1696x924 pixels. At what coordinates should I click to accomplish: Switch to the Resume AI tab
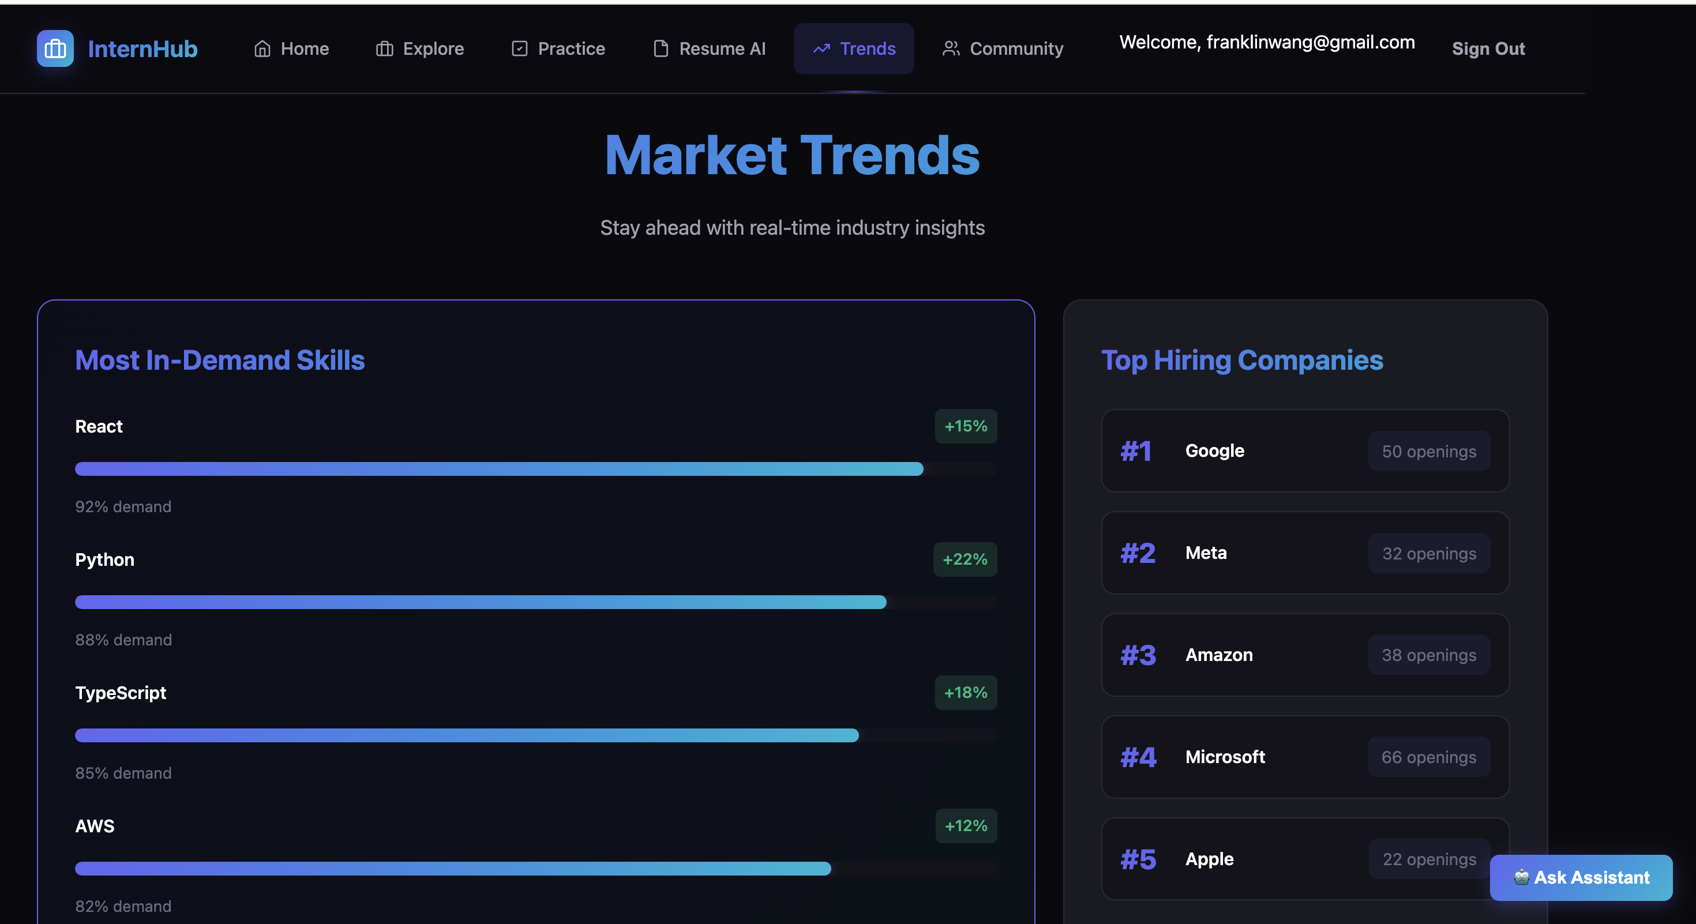[708, 48]
